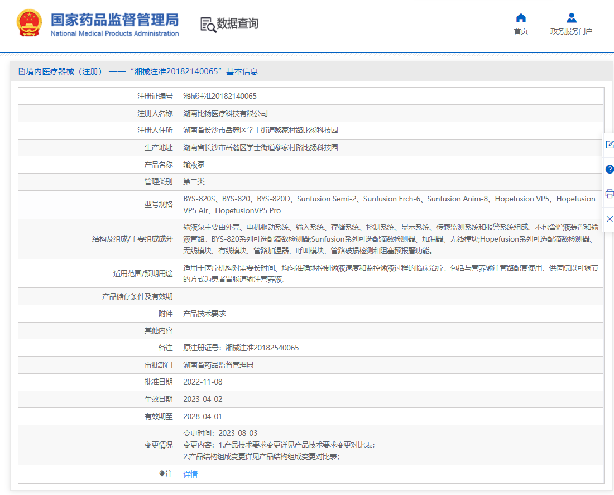This screenshot has width=614, height=495.
Task: Select approving department 湖南省药品监督管理局
Action: [218, 365]
